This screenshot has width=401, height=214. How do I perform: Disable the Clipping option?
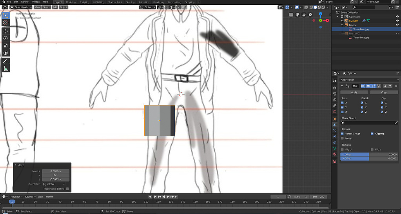(372, 134)
